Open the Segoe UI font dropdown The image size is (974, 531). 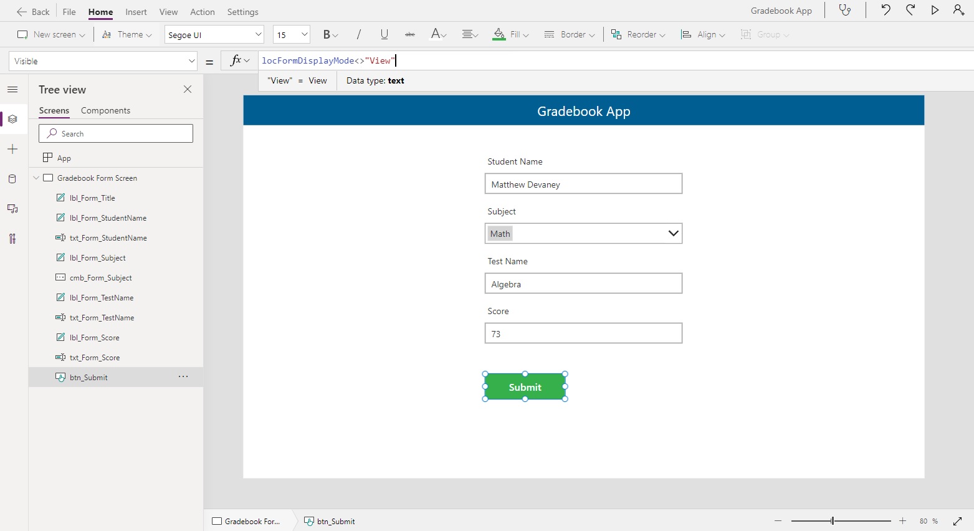point(214,34)
